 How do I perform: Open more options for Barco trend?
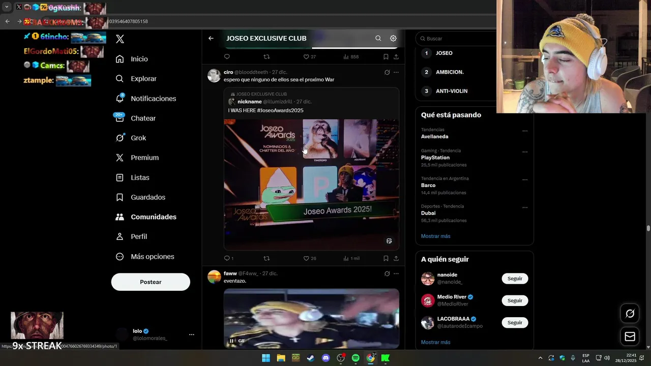point(525,180)
